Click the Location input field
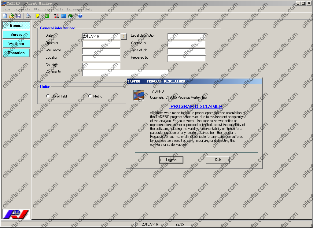 (x=101, y=58)
